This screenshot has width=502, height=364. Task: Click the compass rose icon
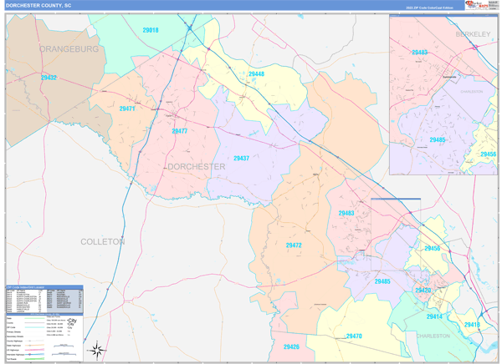click(97, 349)
